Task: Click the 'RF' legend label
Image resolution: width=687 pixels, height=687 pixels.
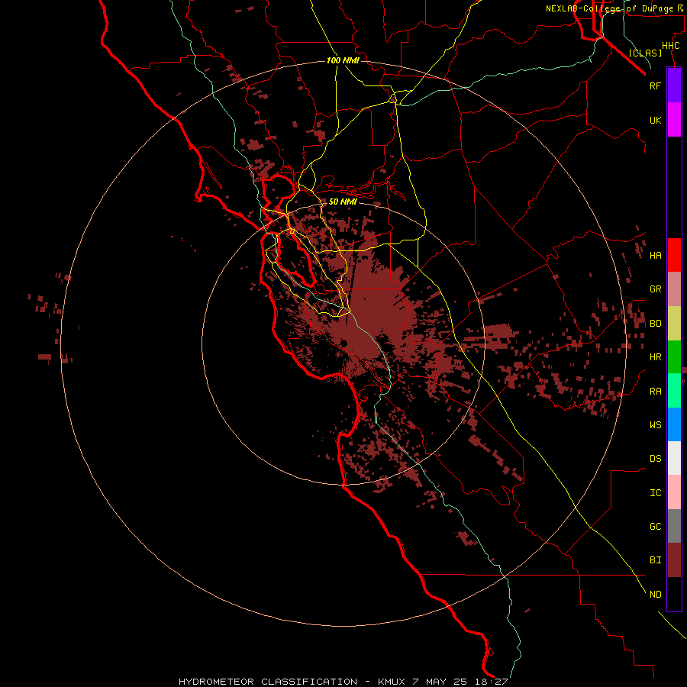Action: tap(655, 85)
